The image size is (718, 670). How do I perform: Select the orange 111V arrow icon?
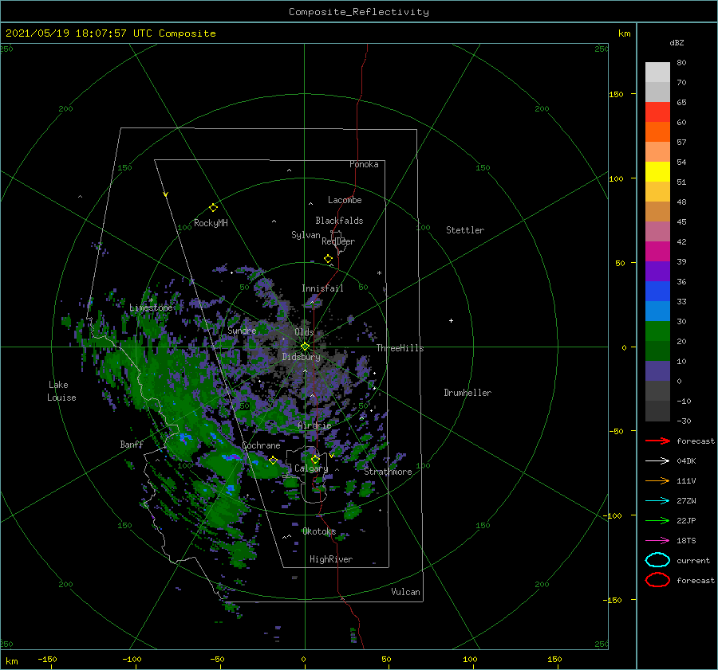[x=657, y=480]
